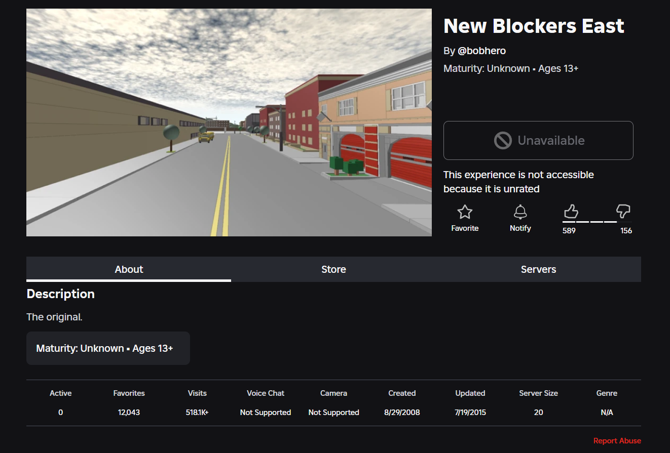Click the Genre column header
The height and width of the screenshot is (453, 670).
607,393
